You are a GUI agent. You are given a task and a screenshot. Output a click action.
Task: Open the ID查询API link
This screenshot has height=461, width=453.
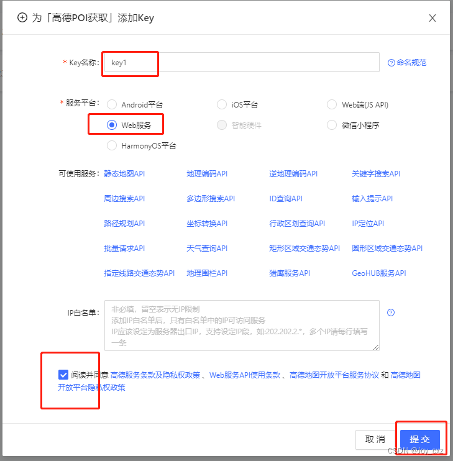point(286,199)
